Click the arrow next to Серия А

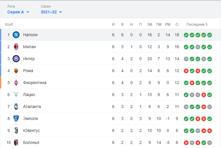coord(28,12)
